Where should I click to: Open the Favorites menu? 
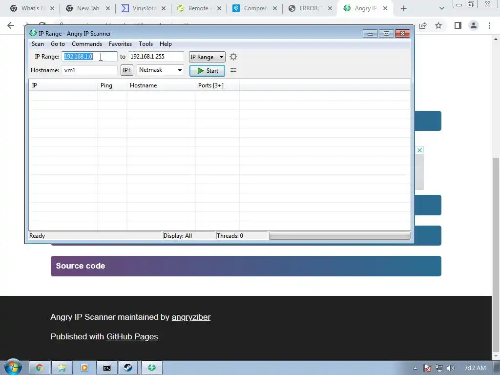coord(120,44)
